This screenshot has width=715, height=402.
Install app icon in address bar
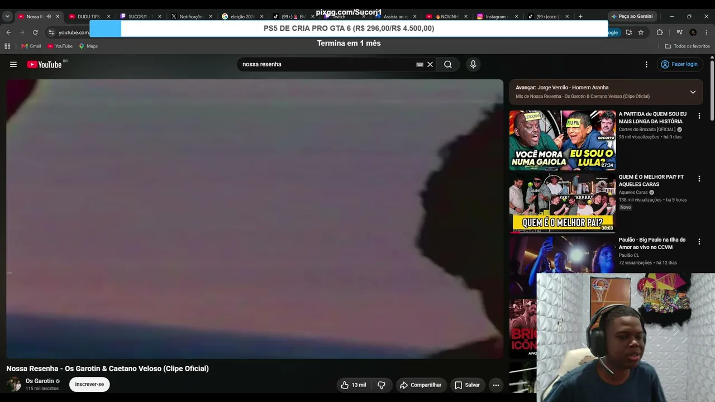pos(629,32)
